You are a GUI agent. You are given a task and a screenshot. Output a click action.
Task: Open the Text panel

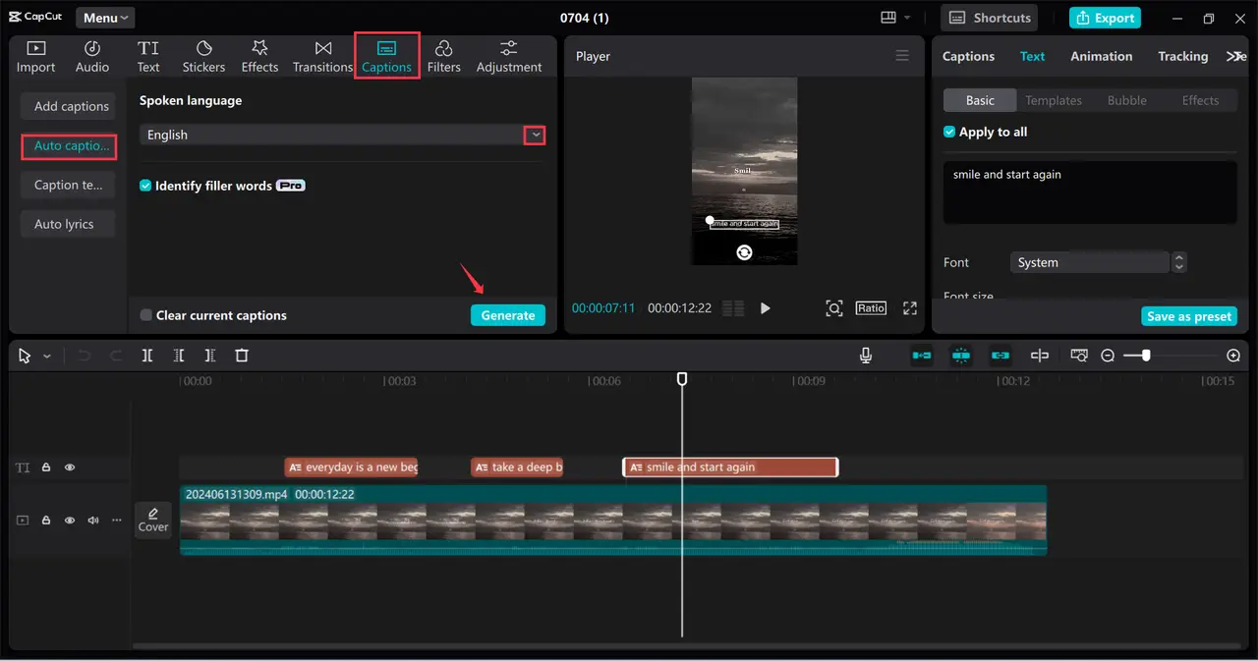point(148,57)
